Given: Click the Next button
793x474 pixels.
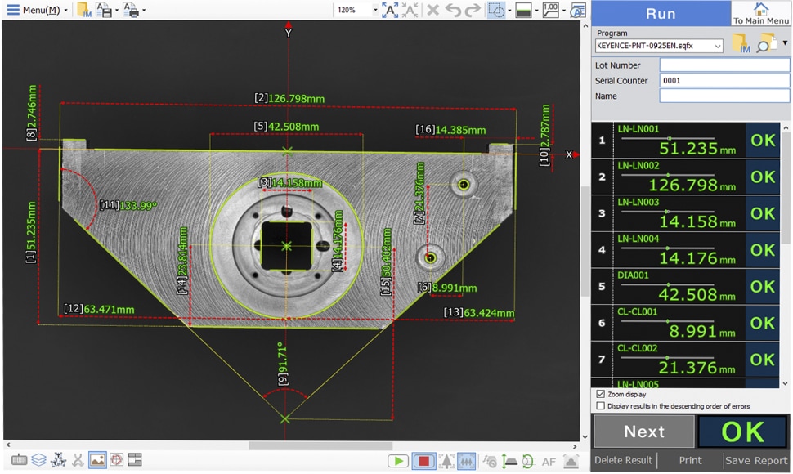Looking at the screenshot, I should tap(643, 432).
